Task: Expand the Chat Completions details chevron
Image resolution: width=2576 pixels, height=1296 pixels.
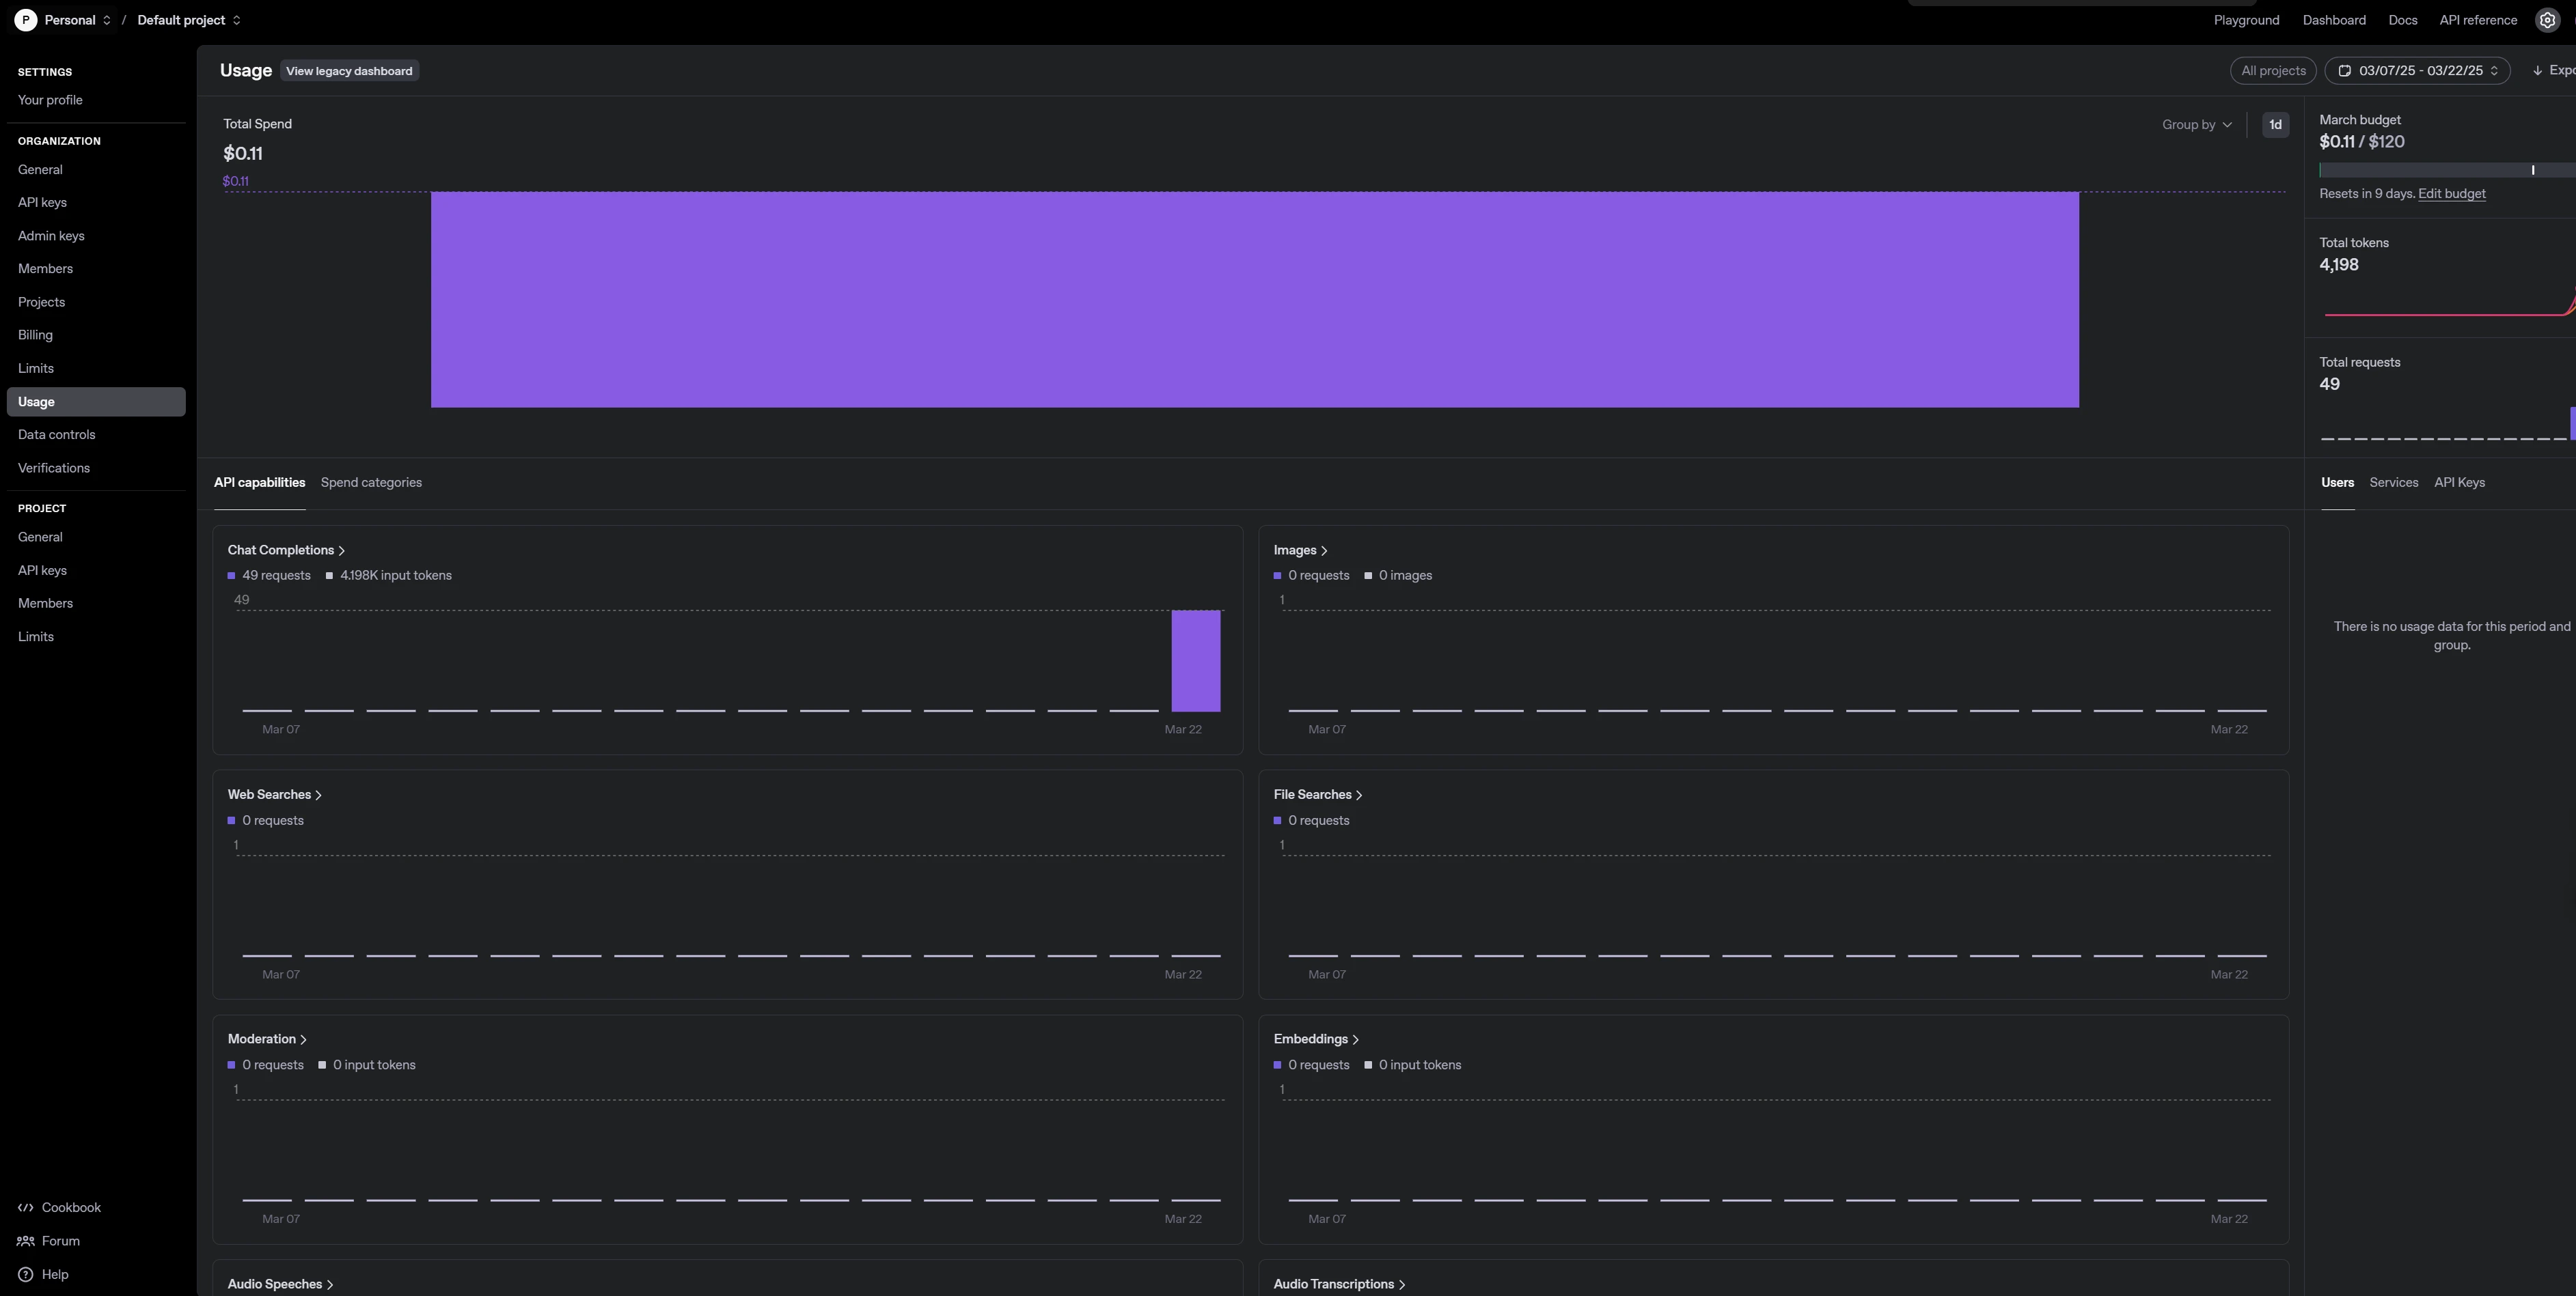Action: pos(342,550)
